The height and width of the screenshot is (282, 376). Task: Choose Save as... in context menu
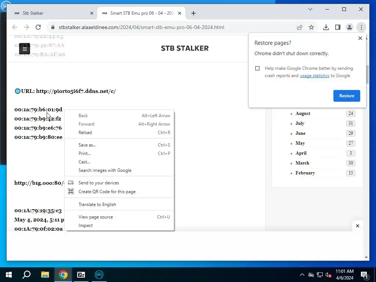[119, 145]
